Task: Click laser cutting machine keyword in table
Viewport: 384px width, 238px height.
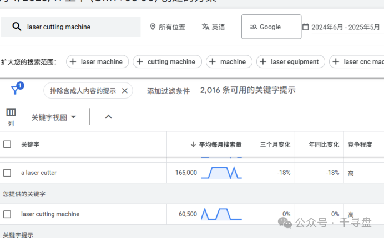Action: click(50, 214)
